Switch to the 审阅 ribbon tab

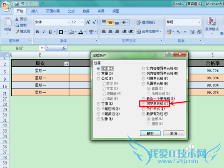tap(101, 11)
